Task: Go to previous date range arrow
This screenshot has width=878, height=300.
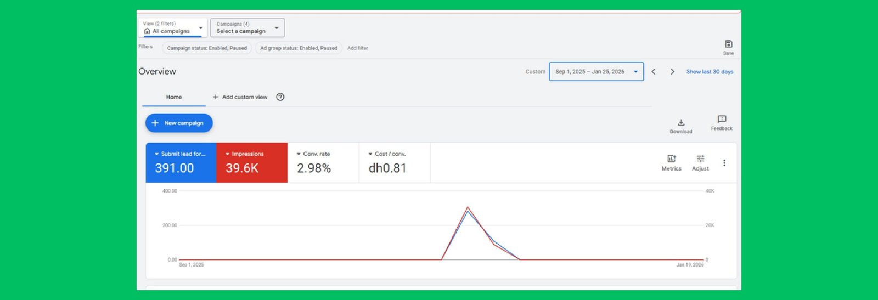Action: tap(654, 72)
